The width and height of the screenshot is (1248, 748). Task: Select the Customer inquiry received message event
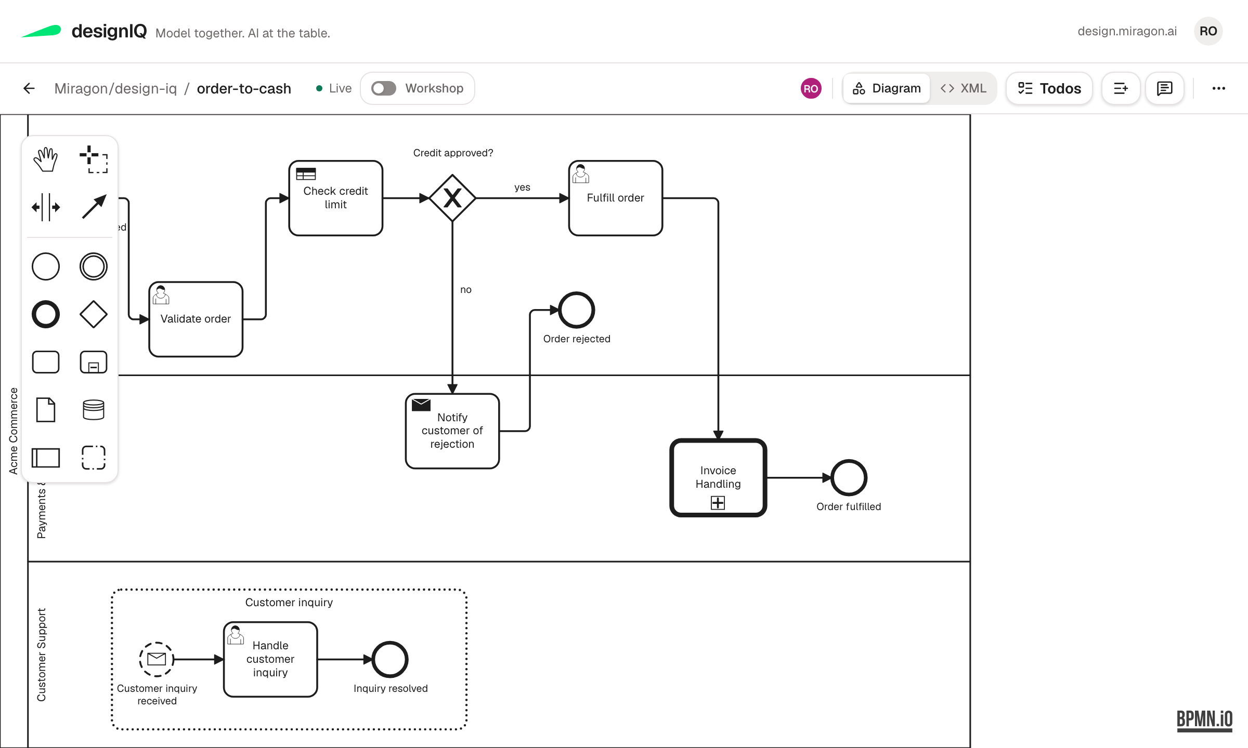pyautogui.click(x=157, y=659)
